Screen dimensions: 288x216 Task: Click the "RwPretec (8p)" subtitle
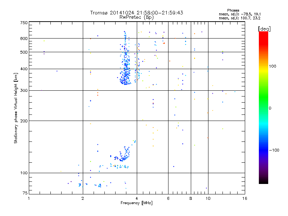[x=136, y=17]
